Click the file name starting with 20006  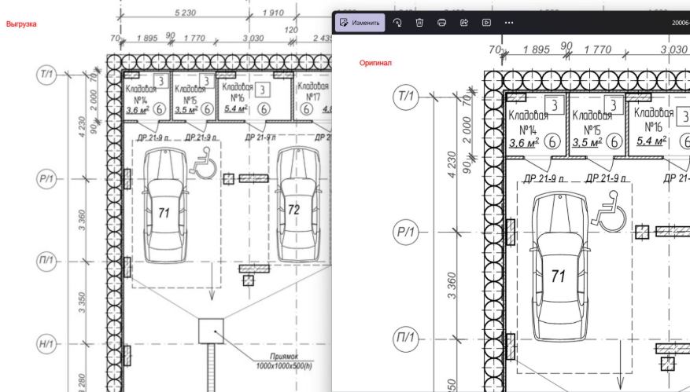[x=680, y=23]
